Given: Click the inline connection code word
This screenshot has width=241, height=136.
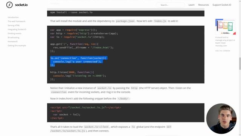Looking at the screenshot, I should click(59, 92).
